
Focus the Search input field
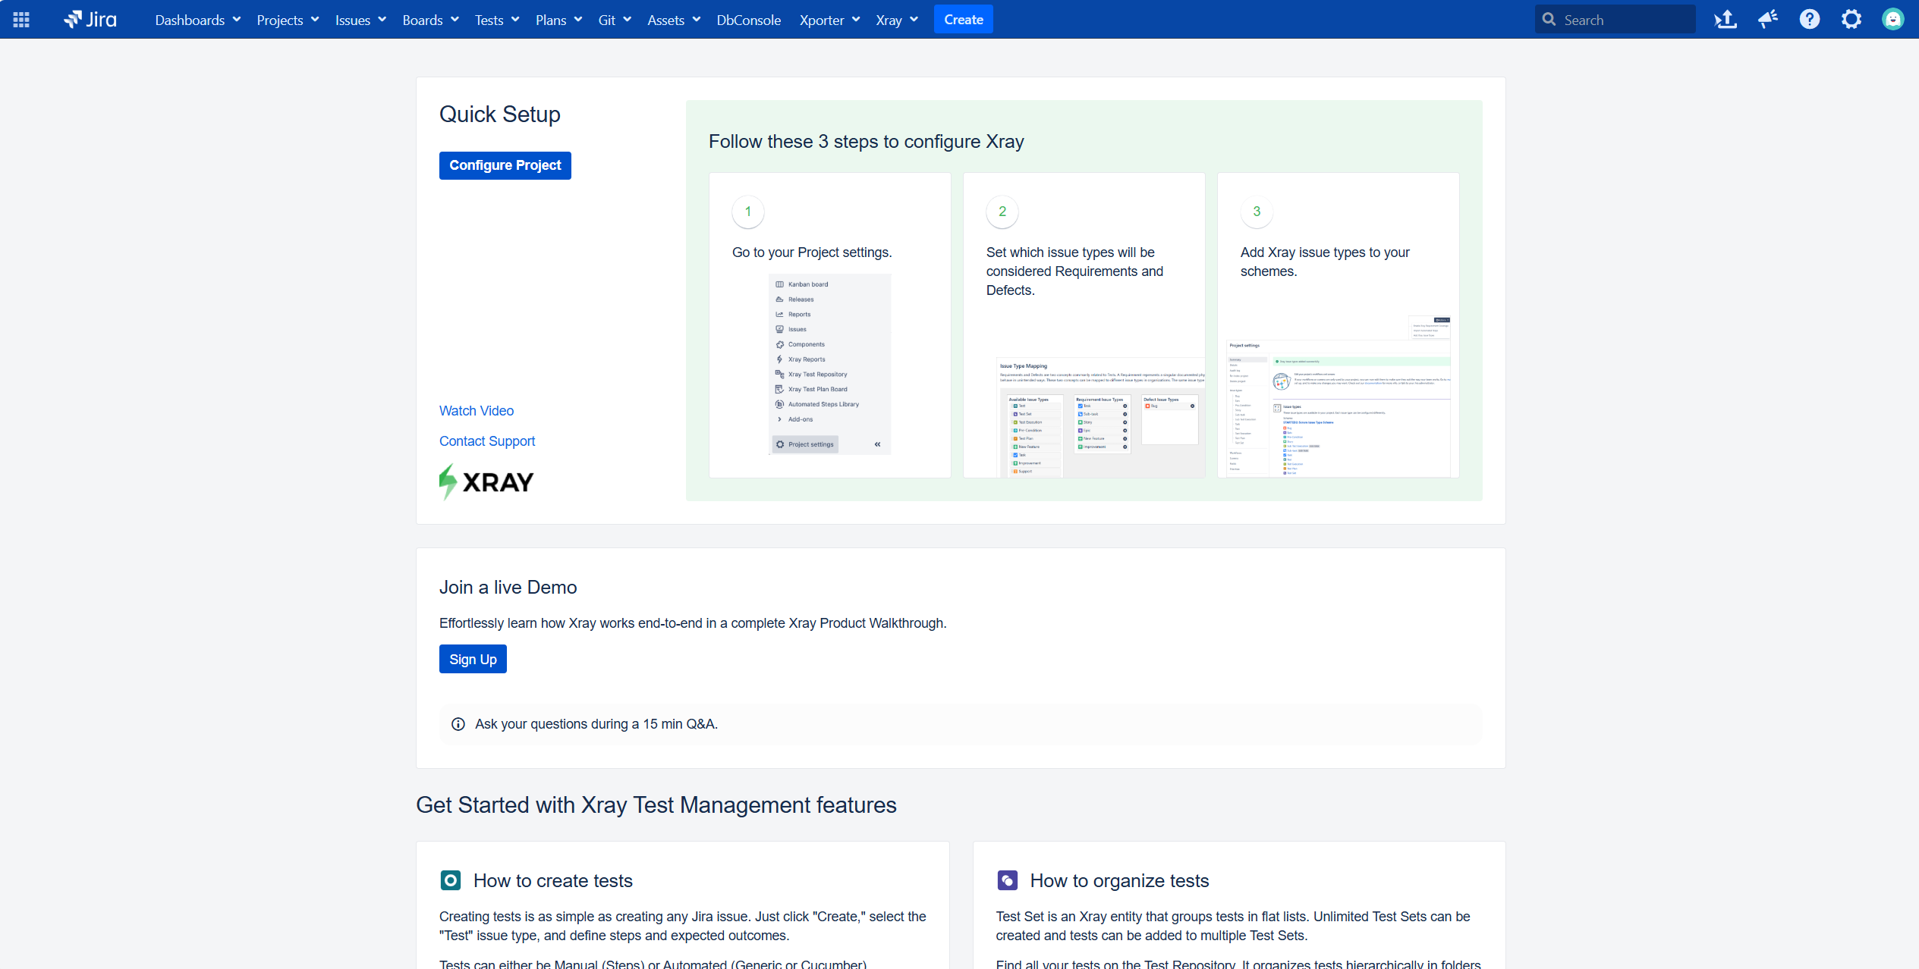(1615, 20)
